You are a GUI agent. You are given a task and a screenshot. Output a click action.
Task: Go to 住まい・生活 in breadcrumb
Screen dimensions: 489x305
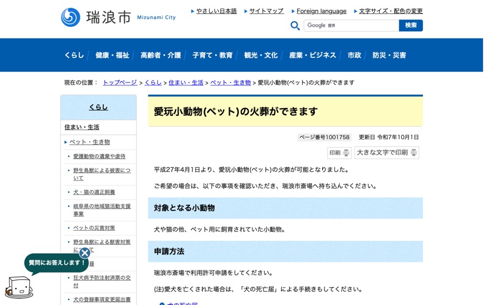point(186,82)
